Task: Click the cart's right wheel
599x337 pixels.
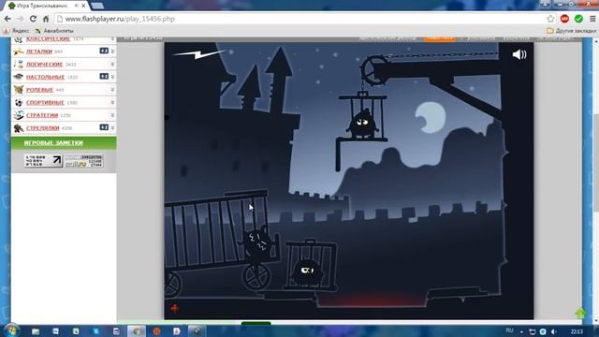Action: coord(256,276)
